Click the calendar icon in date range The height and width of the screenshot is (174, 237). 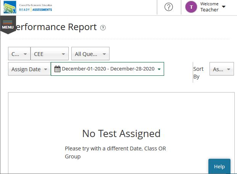[57, 69]
